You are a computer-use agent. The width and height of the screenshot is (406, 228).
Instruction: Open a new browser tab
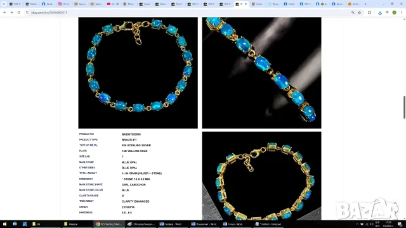[x=365, y=4]
